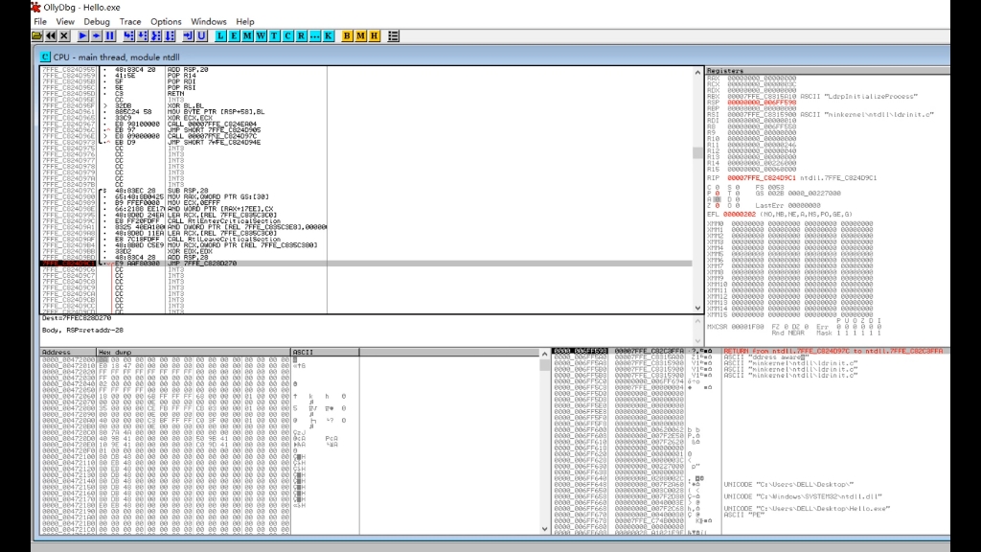Click the Trace into toolbar icon

tap(156, 36)
